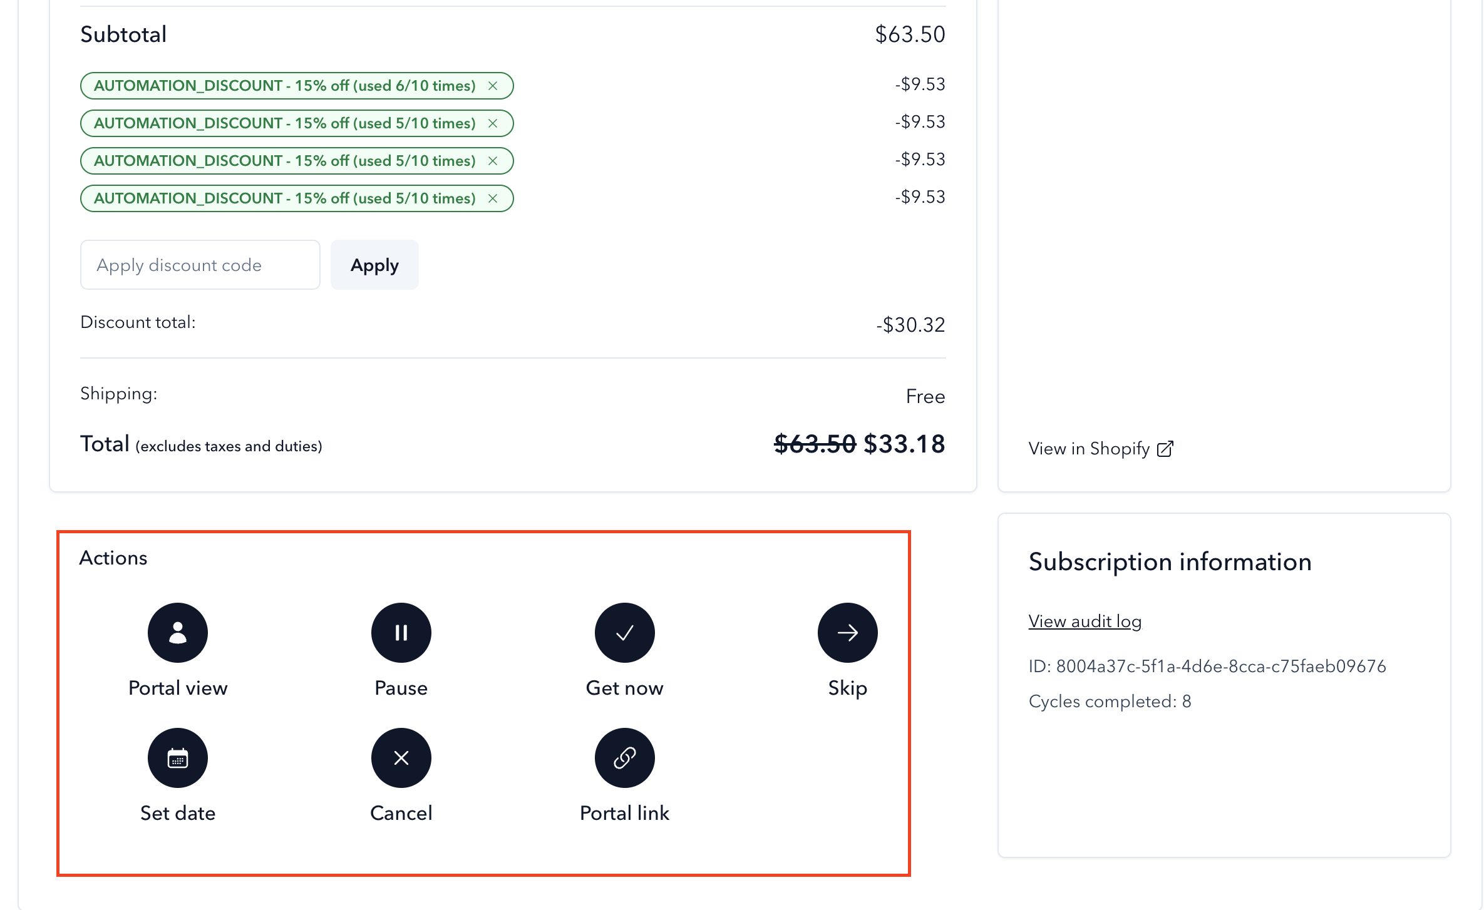Image resolution: width=1484 pixels, height=910 pixels.
Task: Copy the Portal link chain icon
Action: coord(624,757)
